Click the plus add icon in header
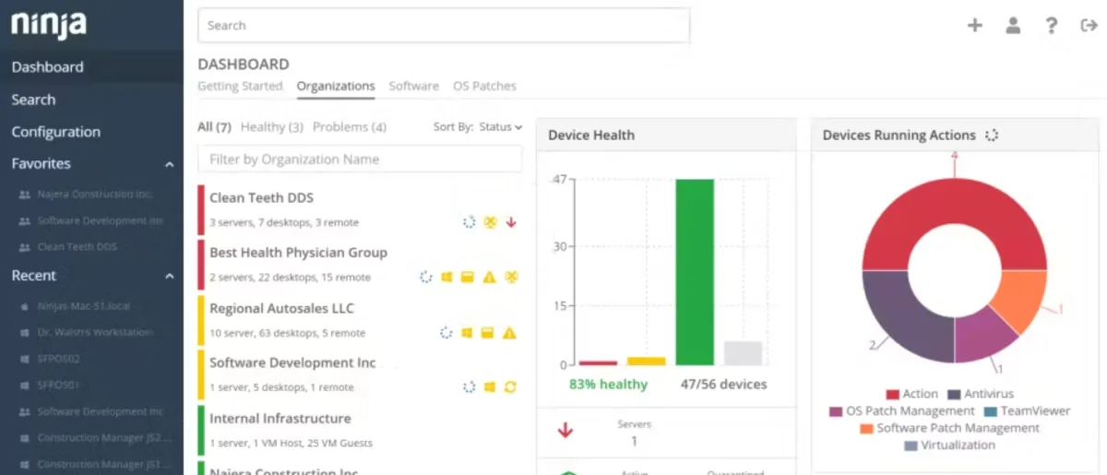Viewport: 1107px width, 475px height. pos(974,26)
